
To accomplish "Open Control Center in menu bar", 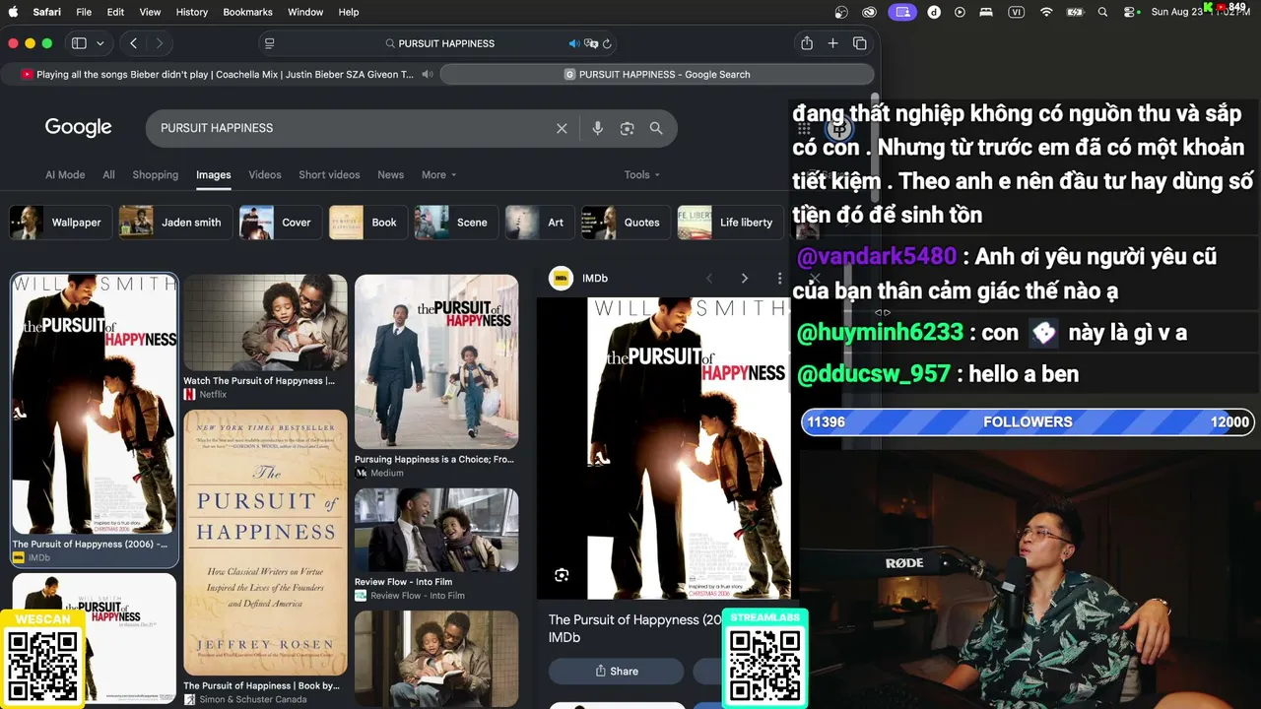I will [1131, 12].
